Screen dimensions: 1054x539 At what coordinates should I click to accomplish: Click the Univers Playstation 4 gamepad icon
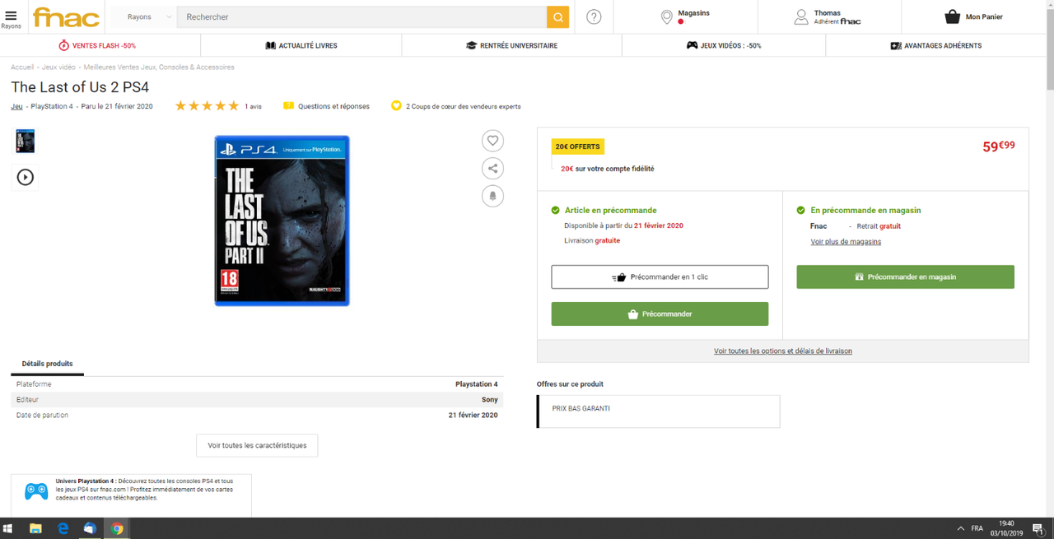(36, 492)
